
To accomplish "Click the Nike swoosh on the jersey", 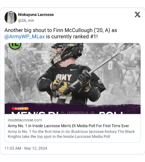I will tap(73, 70).
